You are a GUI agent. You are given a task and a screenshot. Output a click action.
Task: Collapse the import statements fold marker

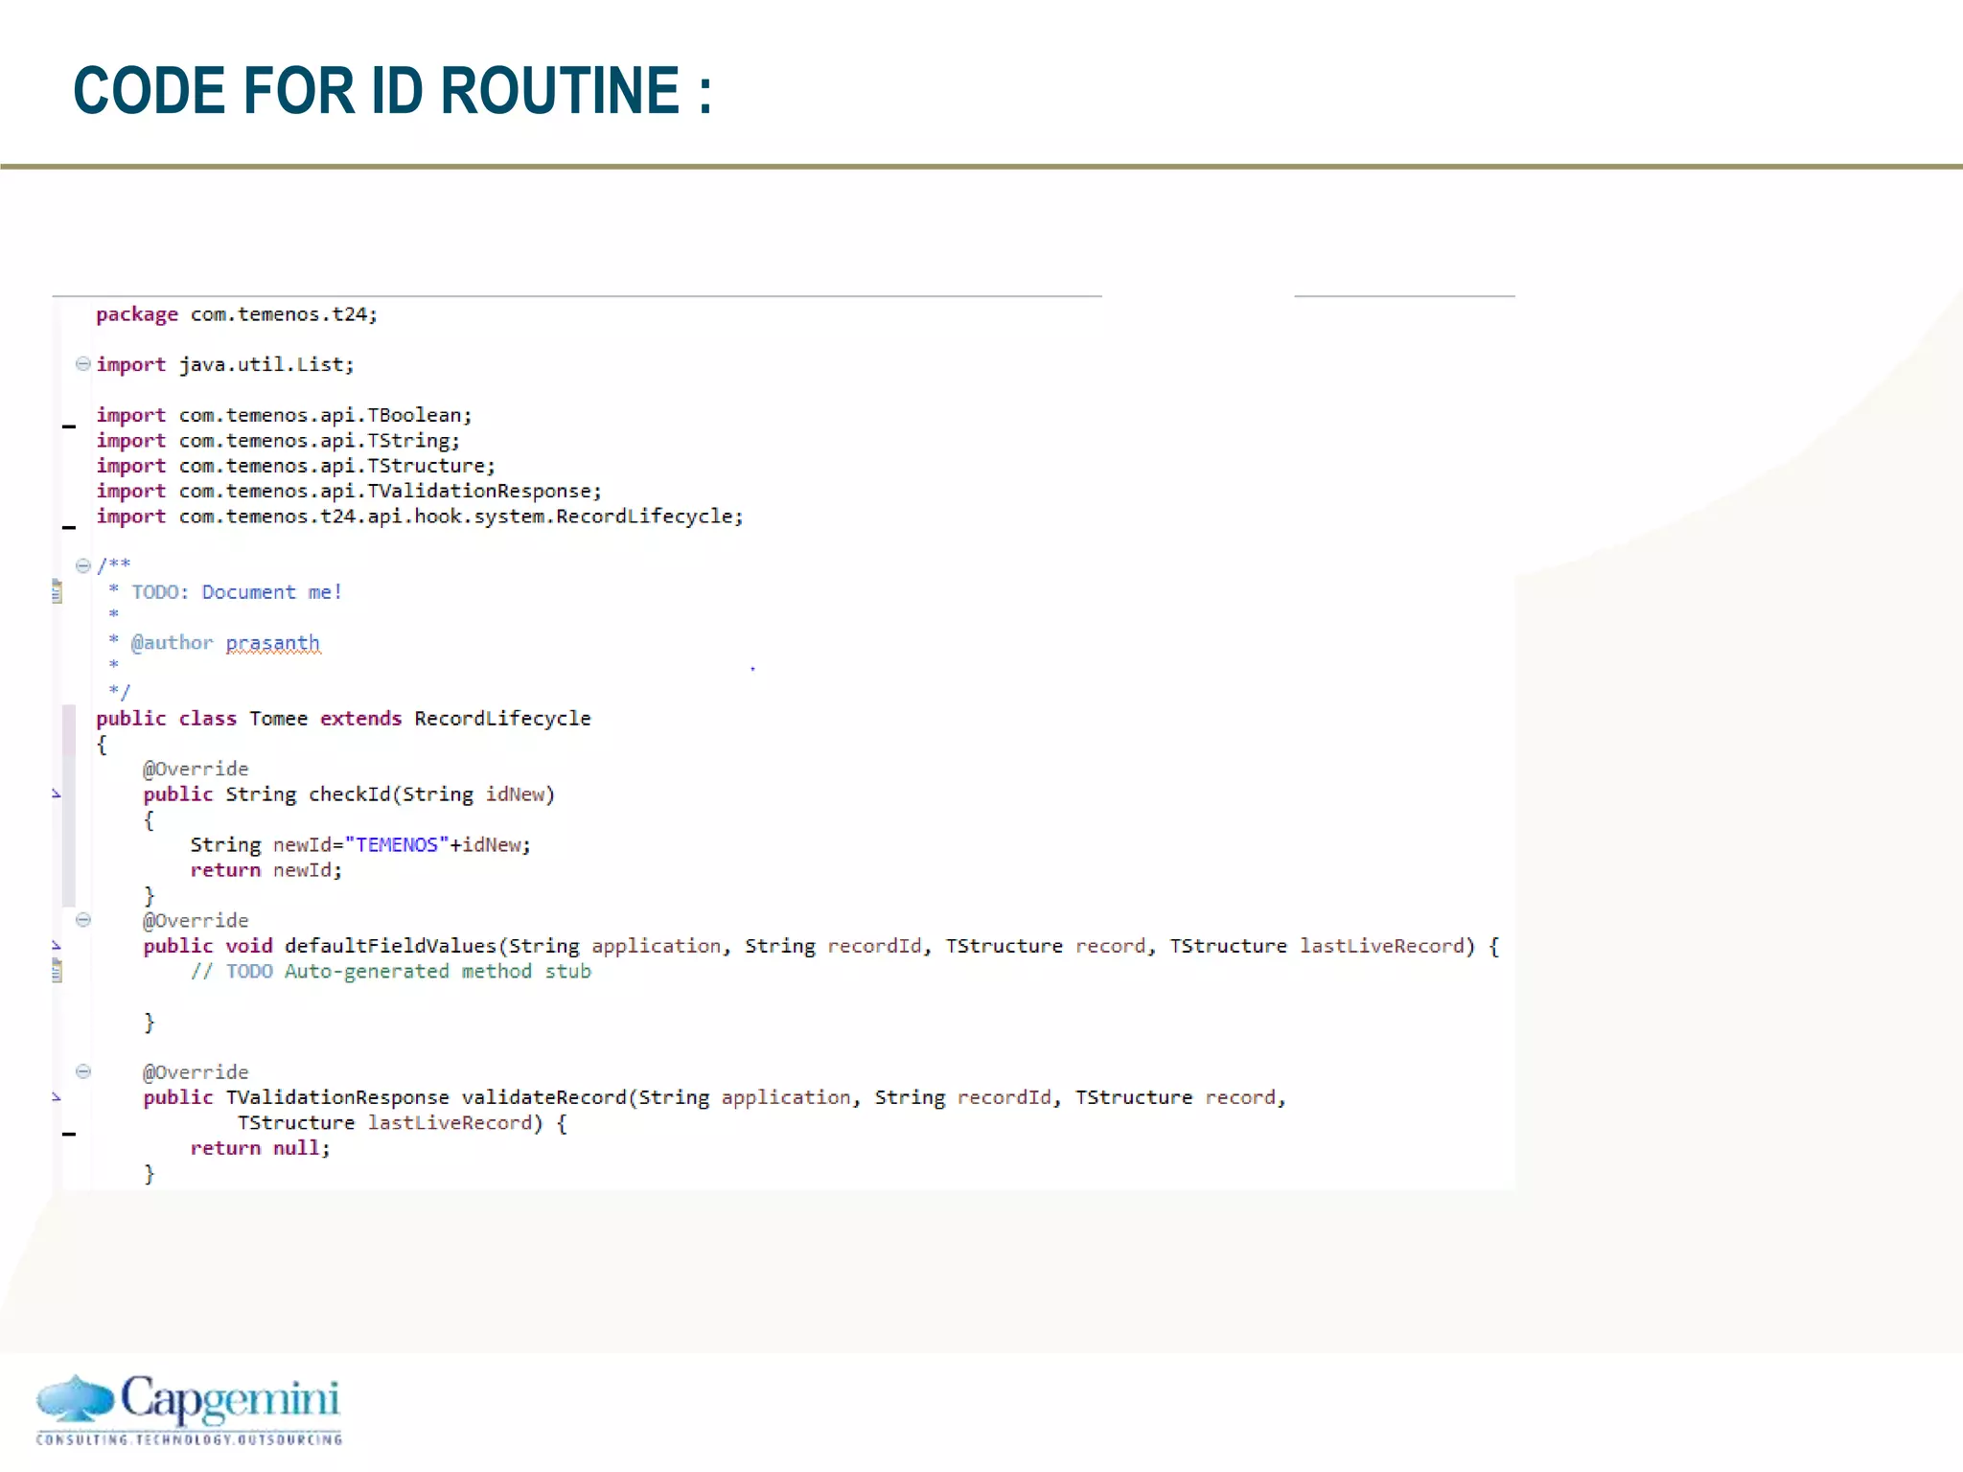click(x=83, y=364)
